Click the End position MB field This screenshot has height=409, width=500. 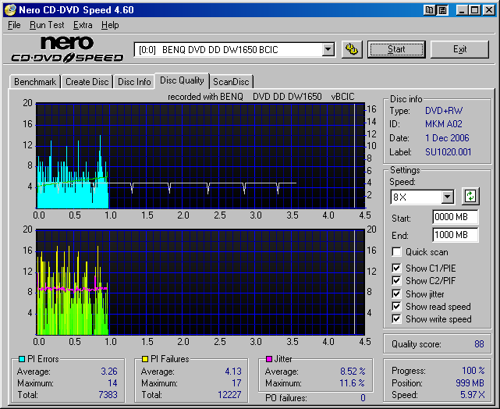(x=455, y=235)
